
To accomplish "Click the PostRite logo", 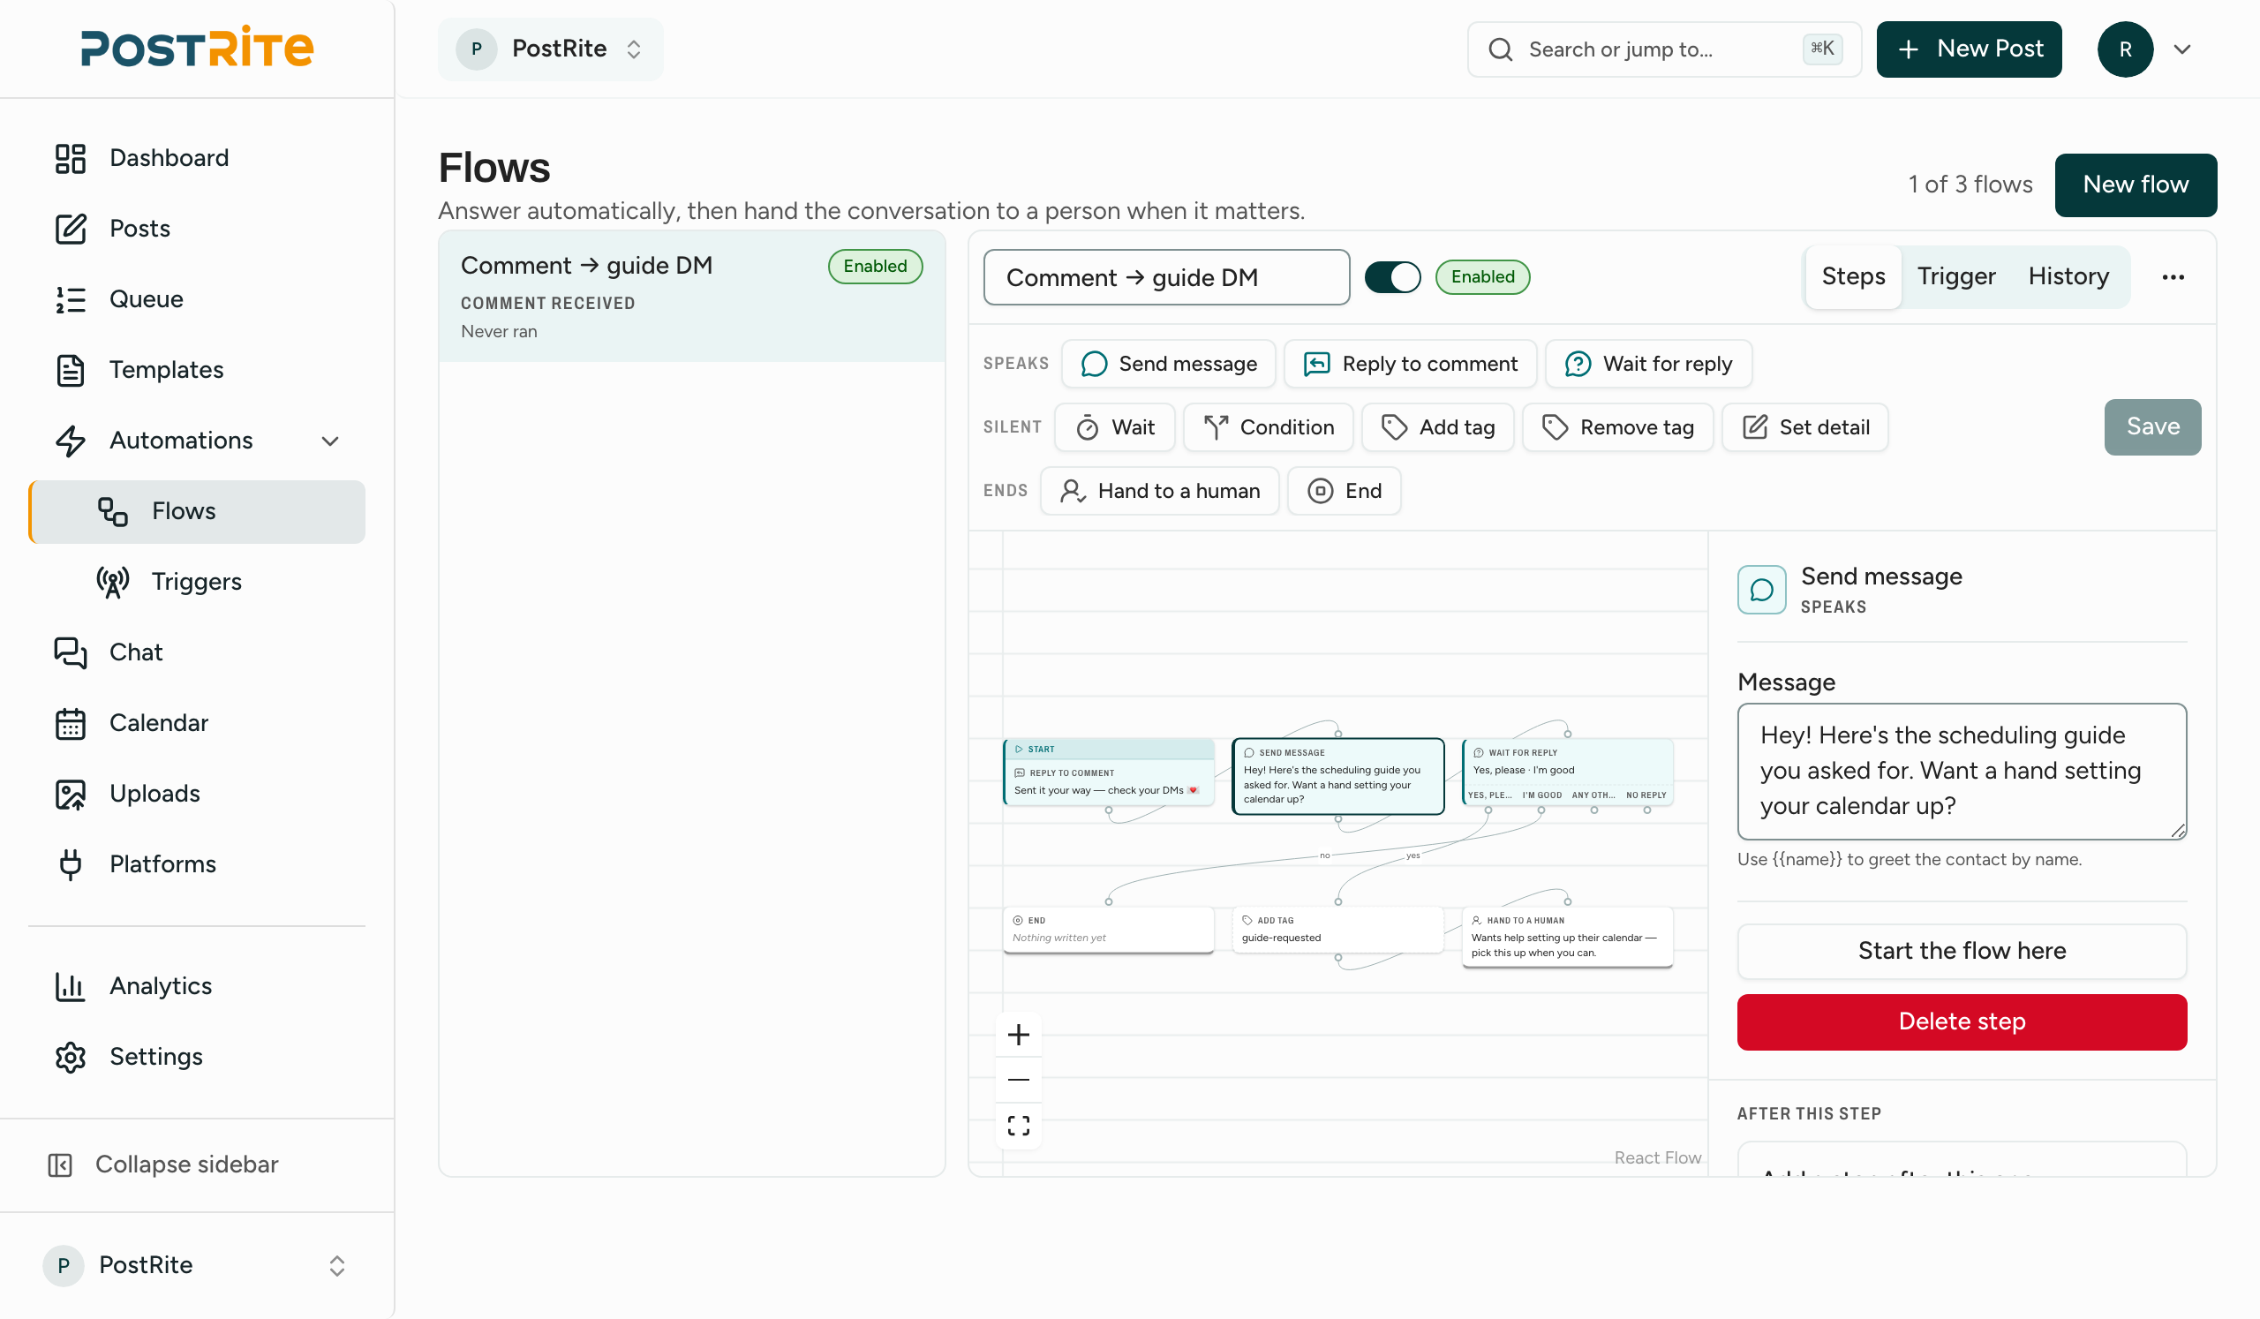I will click(x=197, y=49).
